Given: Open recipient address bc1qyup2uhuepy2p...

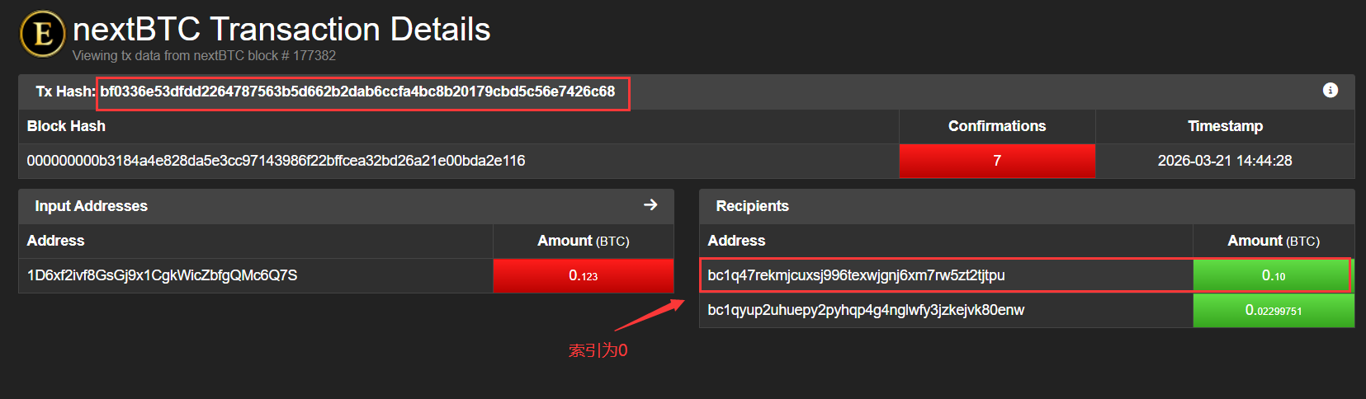Looking at the screenshot, I should (866, 310).
